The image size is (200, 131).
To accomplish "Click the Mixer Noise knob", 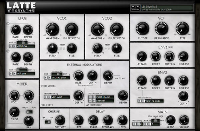I will [x=14, y=112].
